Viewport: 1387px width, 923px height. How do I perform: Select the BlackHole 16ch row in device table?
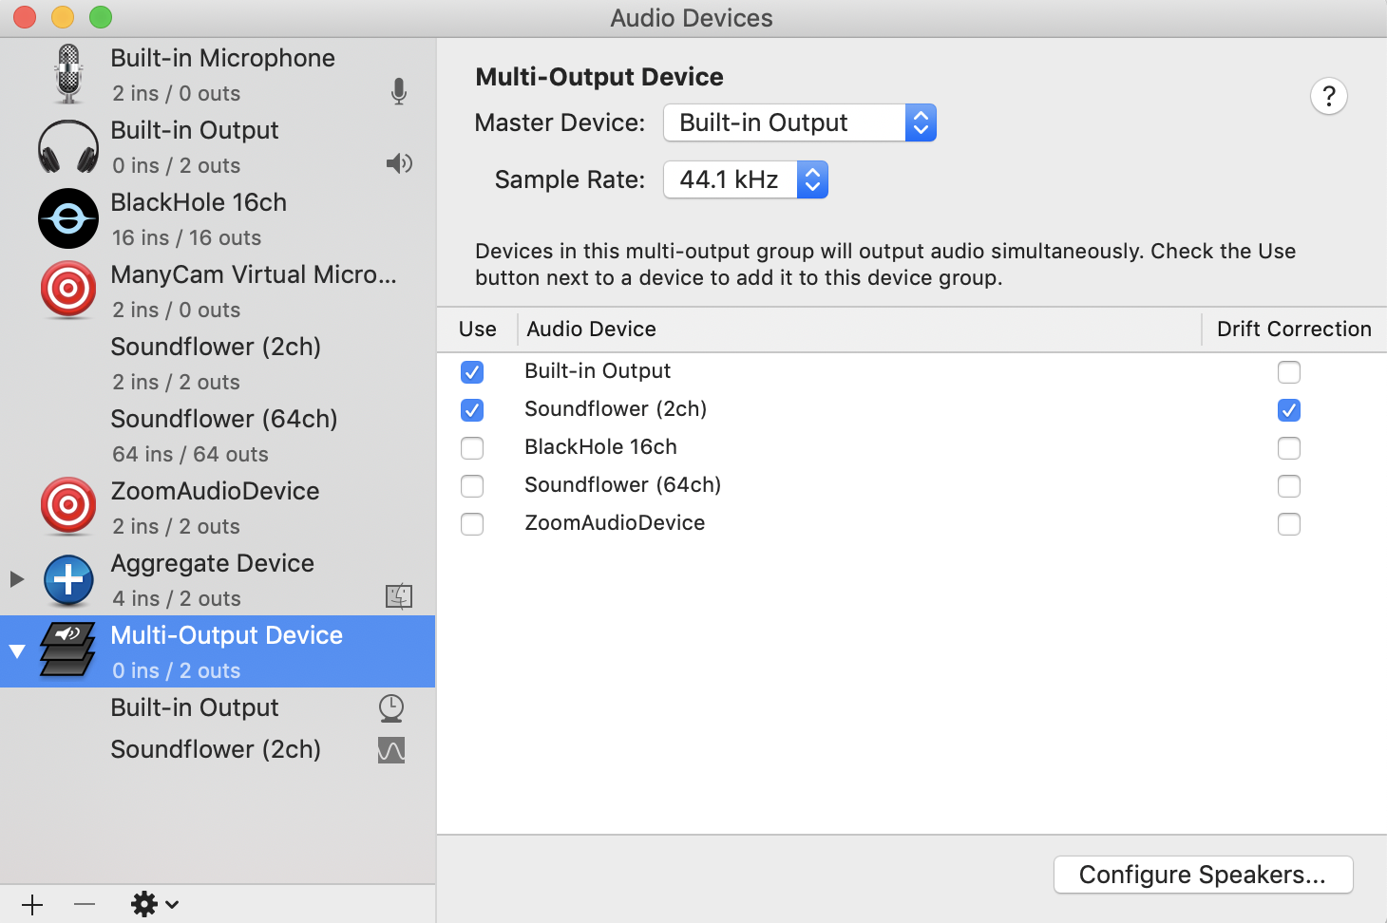912,447
